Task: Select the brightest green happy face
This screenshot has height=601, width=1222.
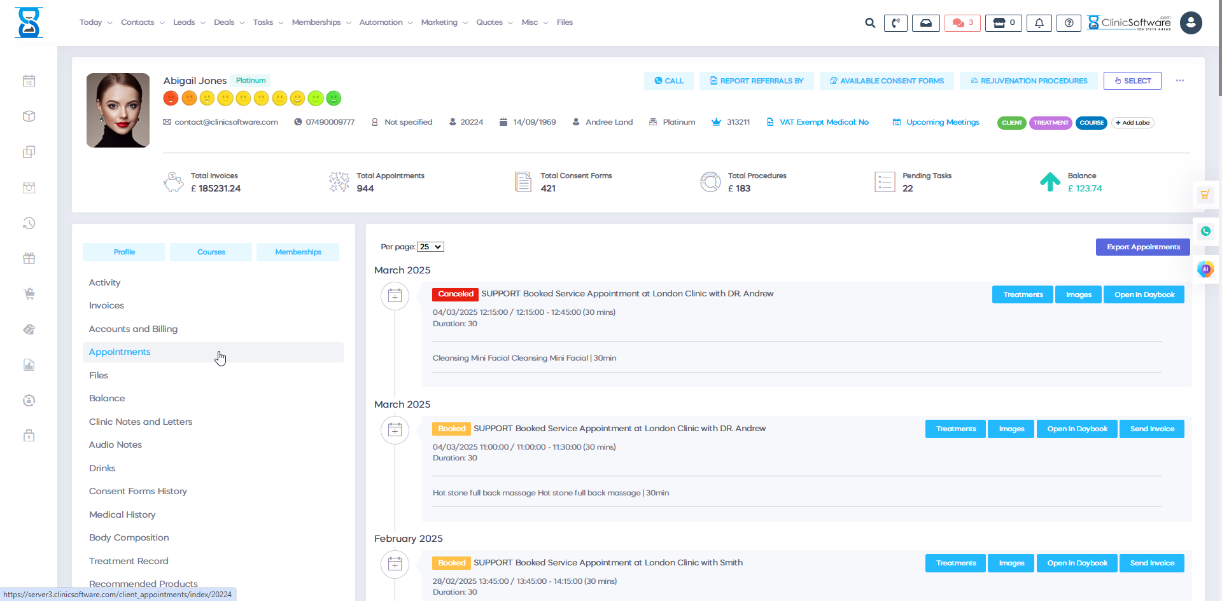Action: coord(334,98)
